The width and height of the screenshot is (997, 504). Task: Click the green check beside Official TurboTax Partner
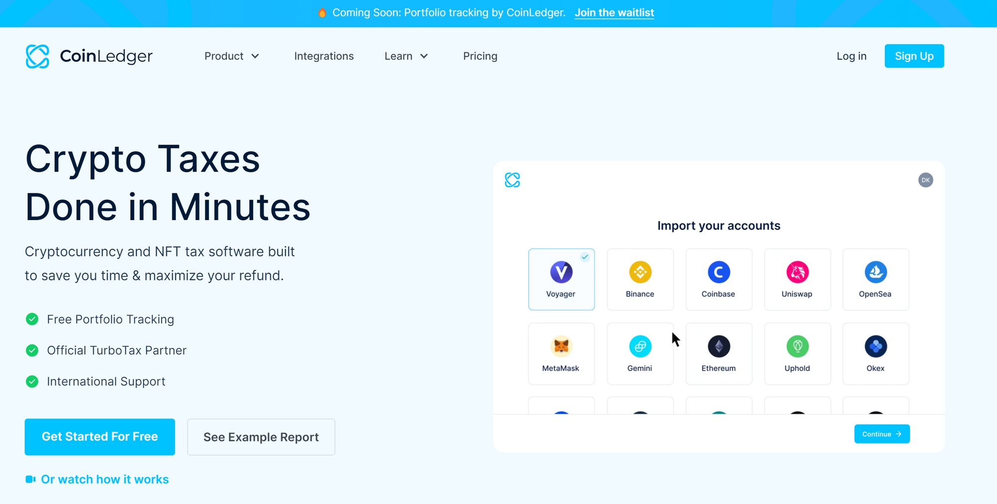coord(32,351)
